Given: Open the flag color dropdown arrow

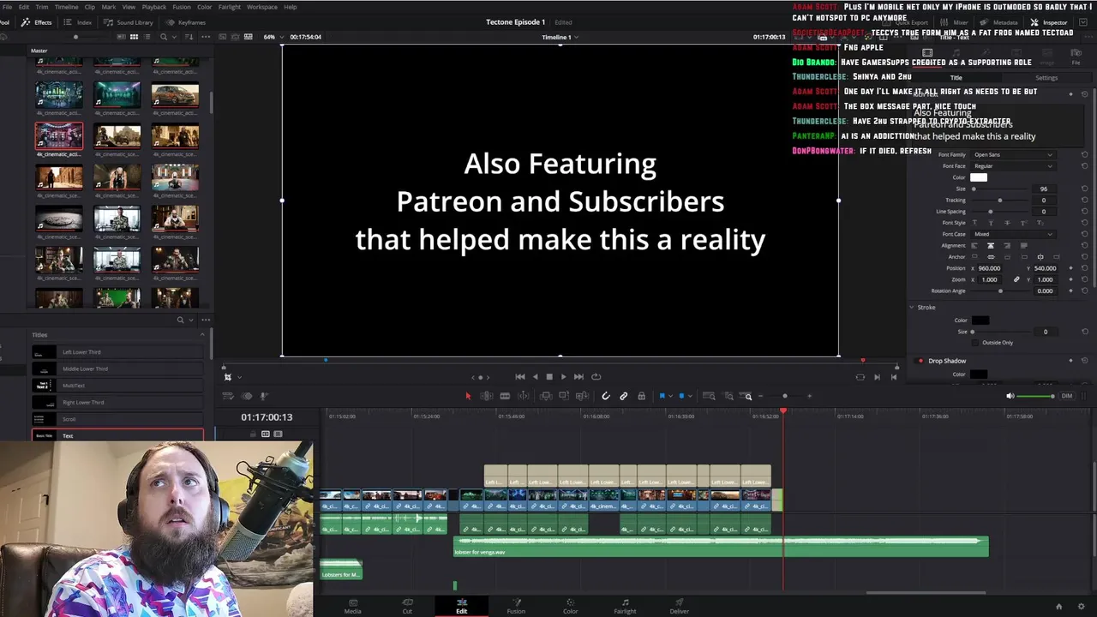Looking at the screenshot, I should pyautogui.click(x=670, y=396).
